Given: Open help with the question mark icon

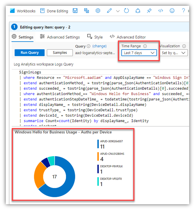Looking at the screenshot, I should point(183,11).
